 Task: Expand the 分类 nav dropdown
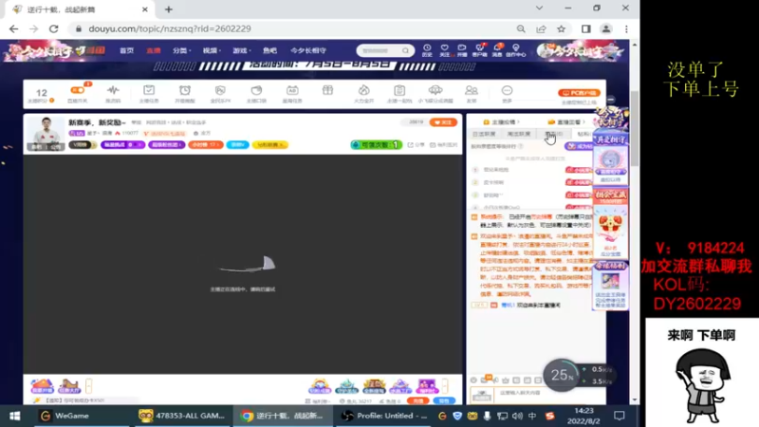coord(182,50)
